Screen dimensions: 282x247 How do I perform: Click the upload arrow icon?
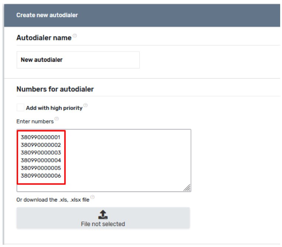pyautogui.click(x=103, y=214)
